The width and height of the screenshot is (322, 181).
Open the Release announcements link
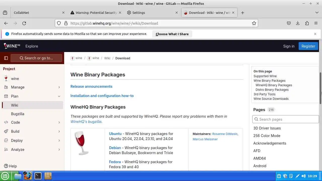tap(91, 86)
